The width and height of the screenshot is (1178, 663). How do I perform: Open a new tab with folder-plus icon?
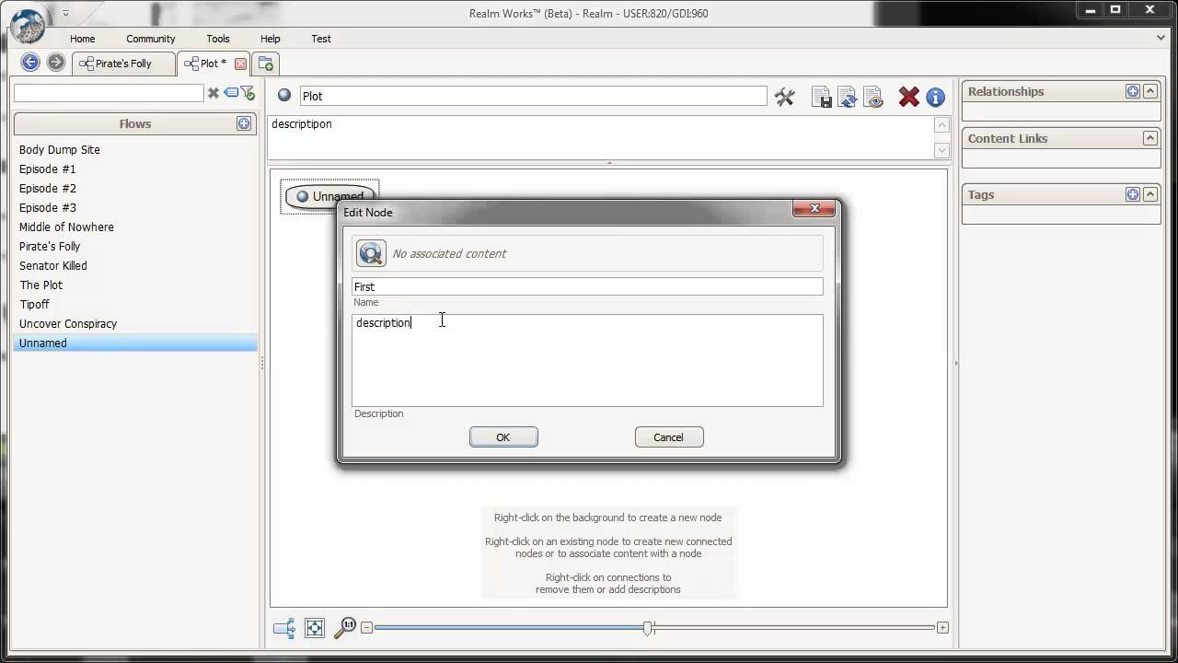point(266,64)
